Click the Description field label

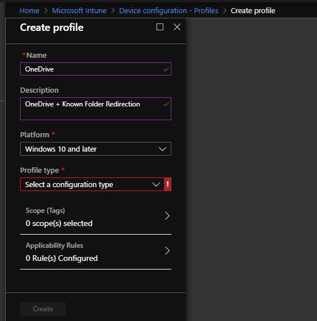40,90
